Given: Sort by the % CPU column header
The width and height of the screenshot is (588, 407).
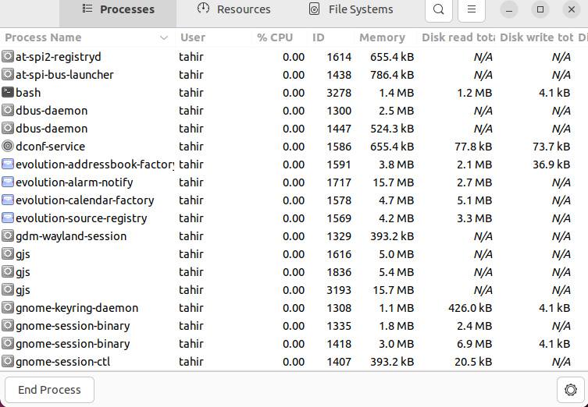Looking at the screenshot, I should 280,37.
